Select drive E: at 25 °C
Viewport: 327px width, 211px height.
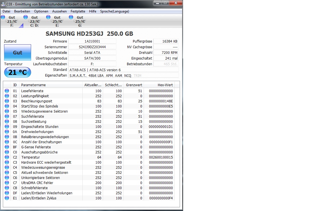(57, 21)
